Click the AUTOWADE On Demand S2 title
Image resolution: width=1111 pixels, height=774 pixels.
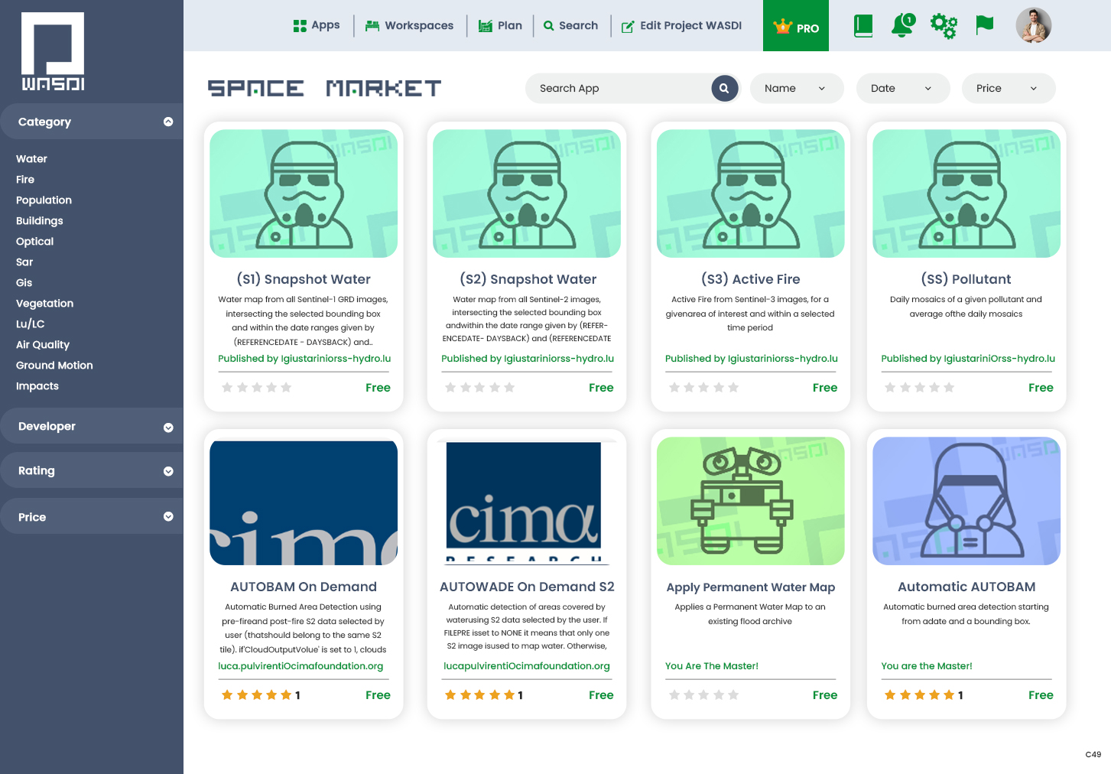click(527, 587)
